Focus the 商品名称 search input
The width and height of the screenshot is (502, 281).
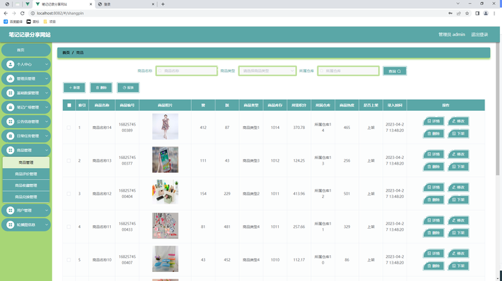pos(187,70)
